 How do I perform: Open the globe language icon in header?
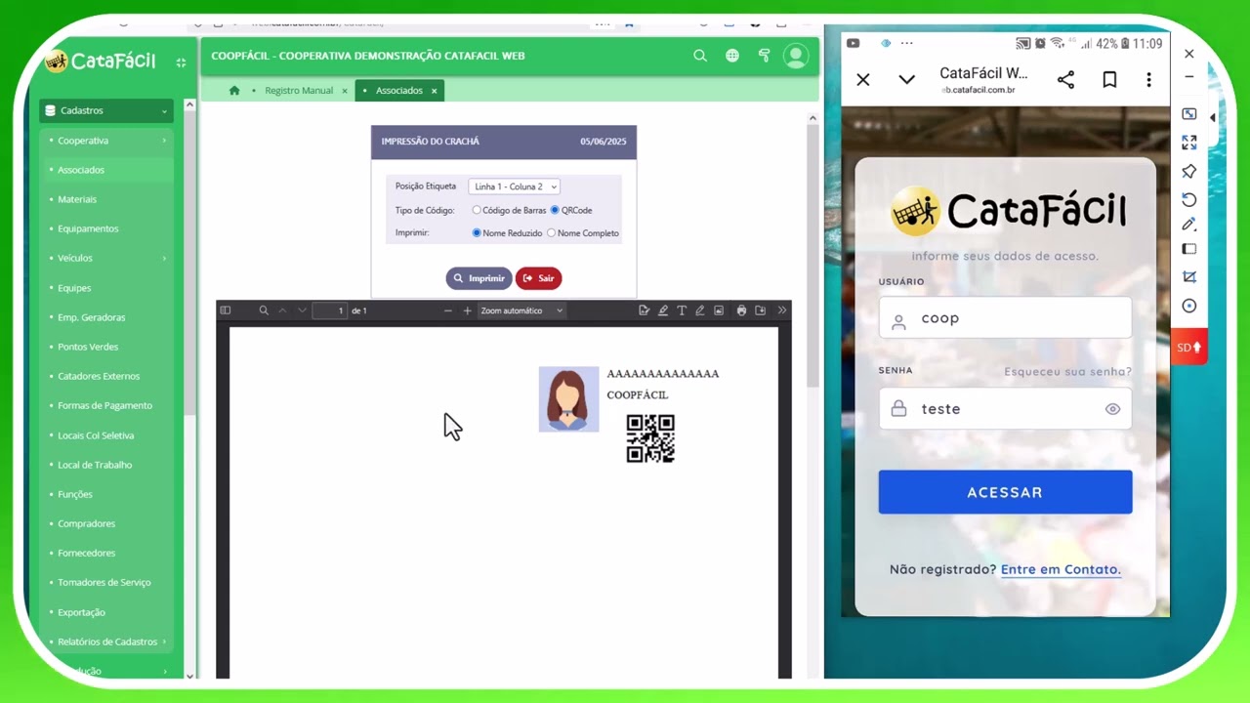coord(732,56)
